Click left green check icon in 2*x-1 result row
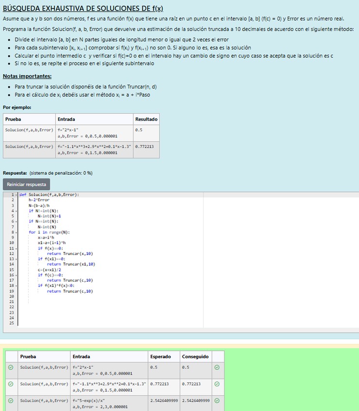359x411 pixels. click(11, 367)
